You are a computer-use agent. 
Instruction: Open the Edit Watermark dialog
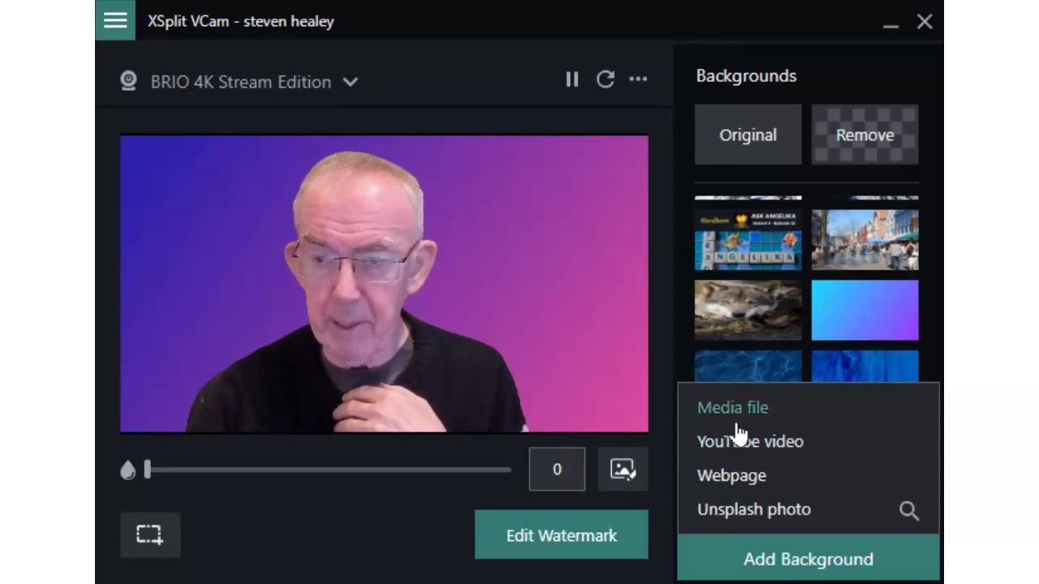(x=562, y=535)
